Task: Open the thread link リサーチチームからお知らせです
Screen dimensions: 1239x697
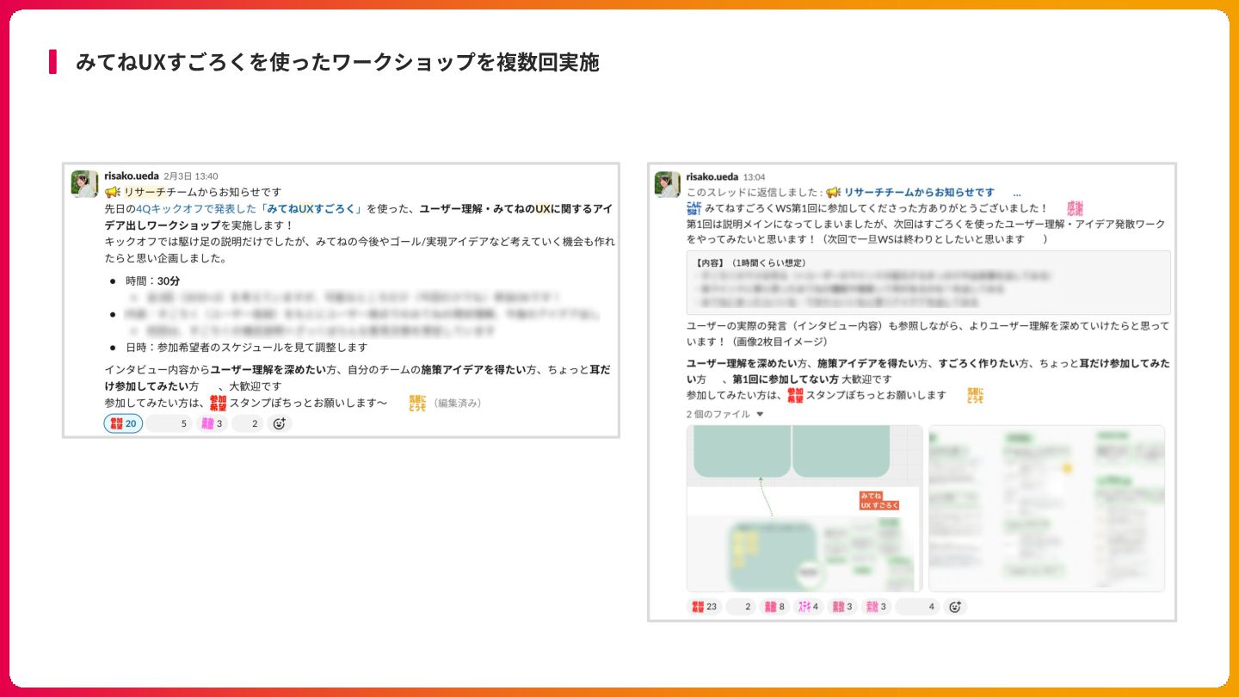Action: 919,192
